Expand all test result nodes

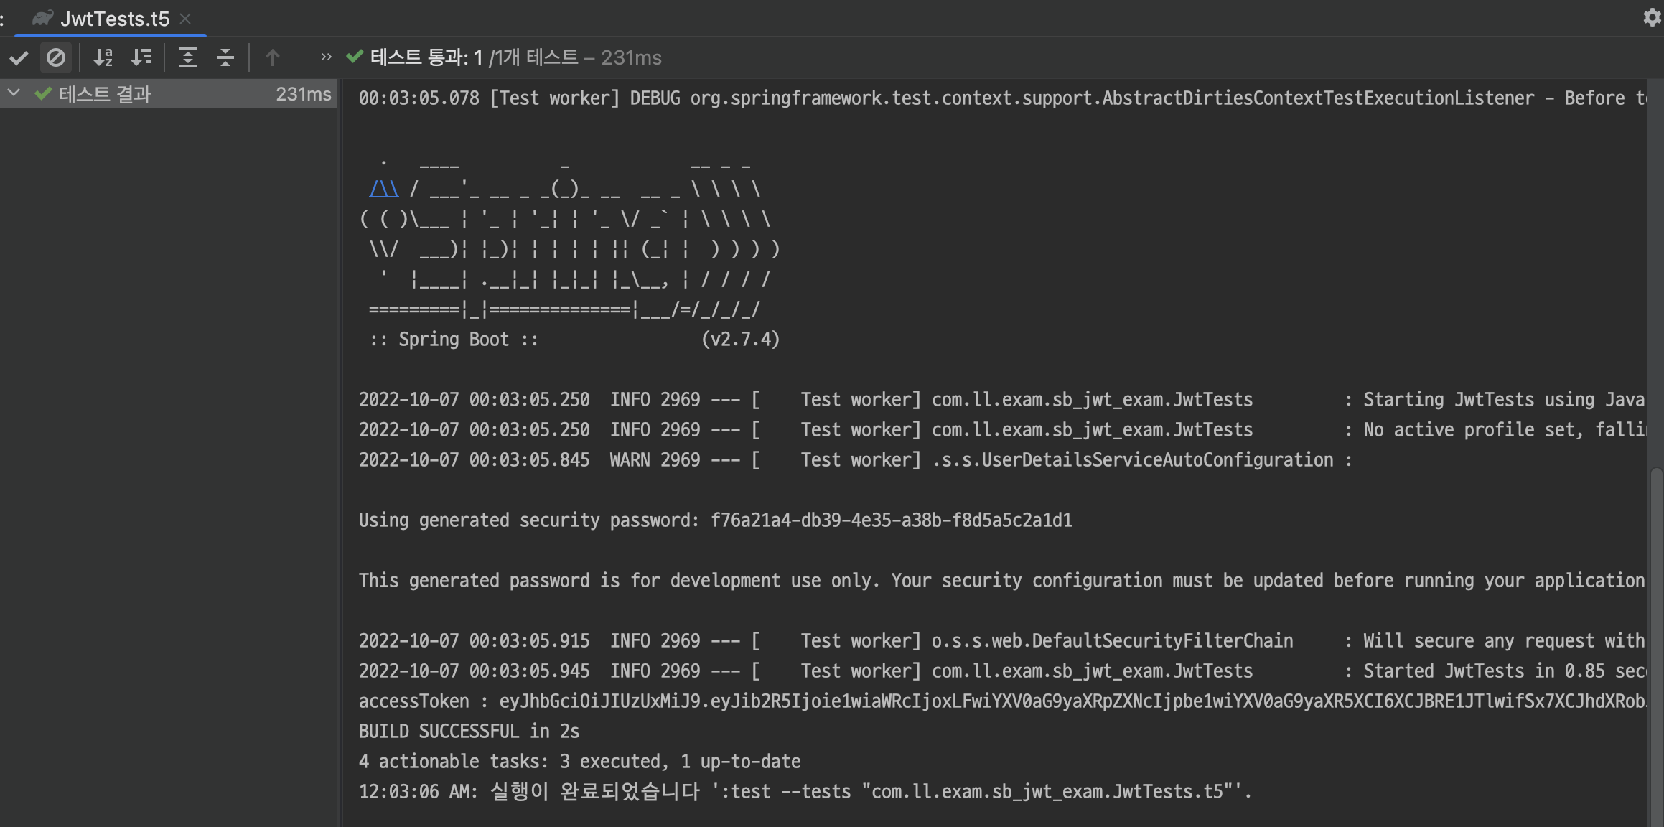(188, 57)
